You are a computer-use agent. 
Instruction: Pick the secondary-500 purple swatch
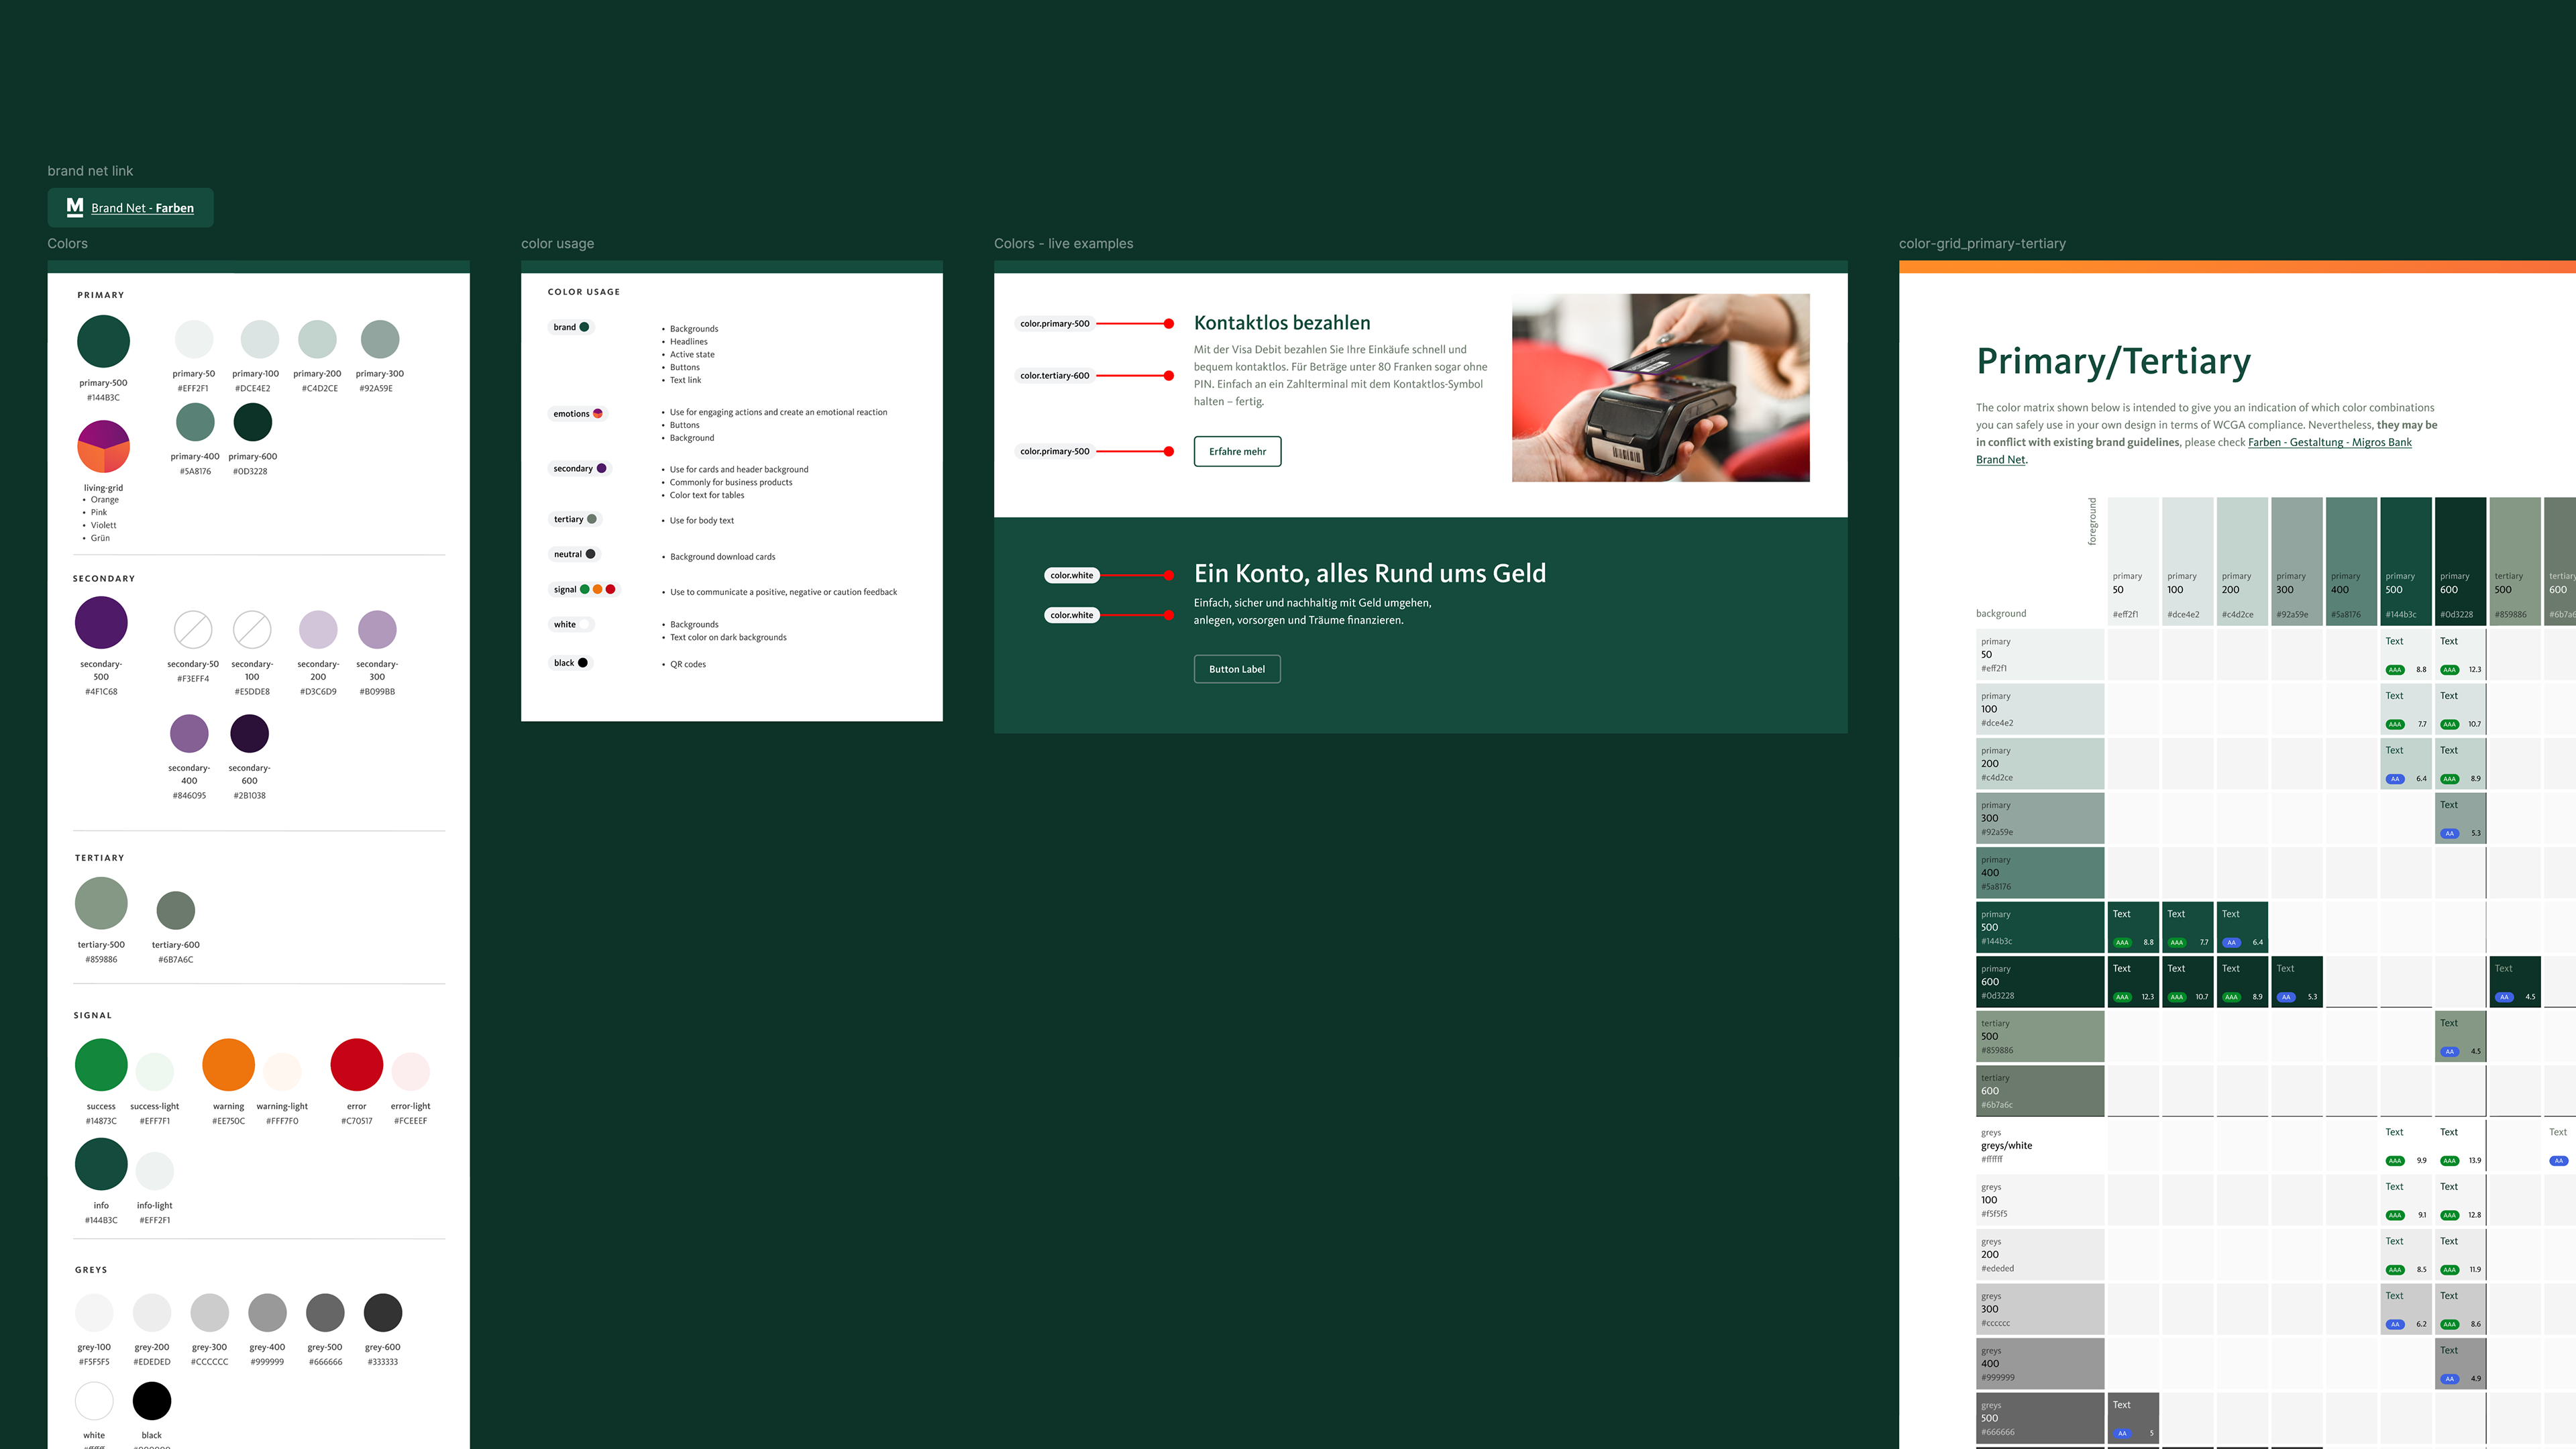[101, 622]
